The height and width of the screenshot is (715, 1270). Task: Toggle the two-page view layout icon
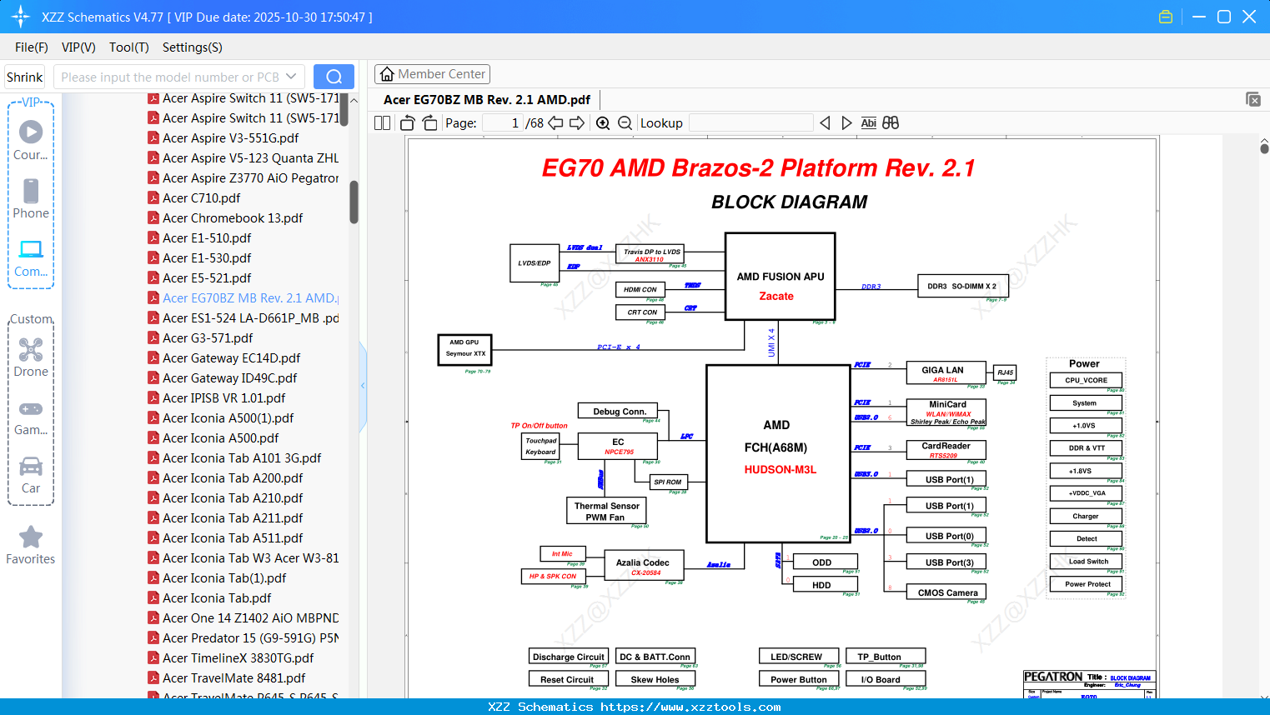[382, 123]
